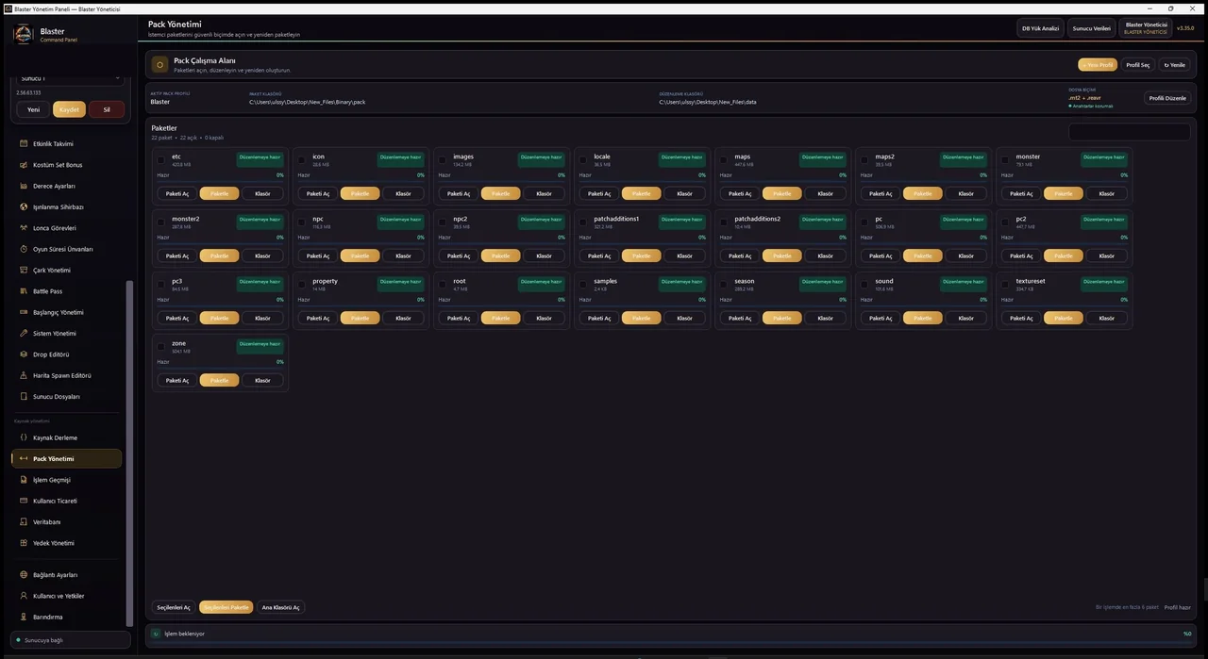Click the Yedek Yönetimi icon

tap(23, 543)
